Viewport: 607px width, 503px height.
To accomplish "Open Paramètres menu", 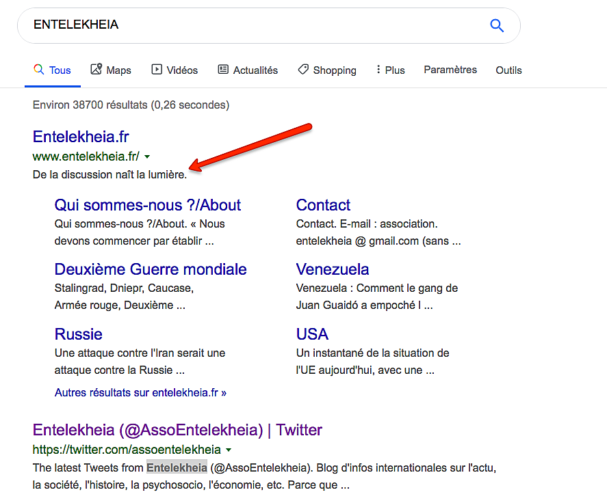I will coord(450,70).
